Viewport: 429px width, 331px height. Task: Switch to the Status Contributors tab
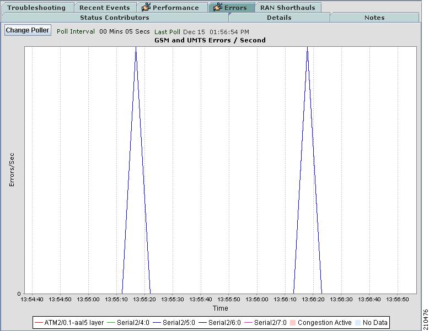115,18
